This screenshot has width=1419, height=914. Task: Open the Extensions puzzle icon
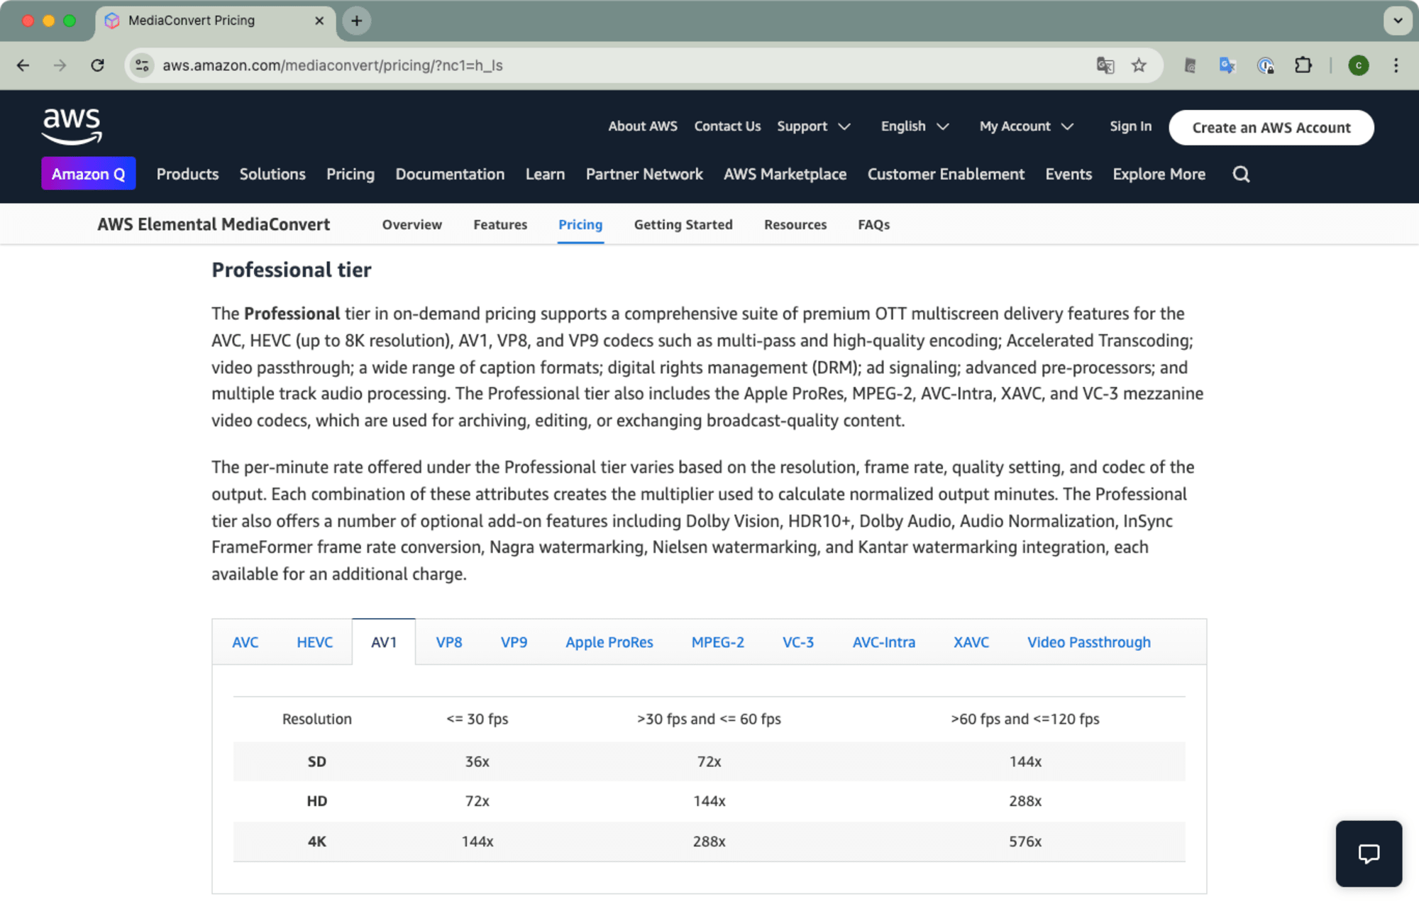pos(1303,65)
